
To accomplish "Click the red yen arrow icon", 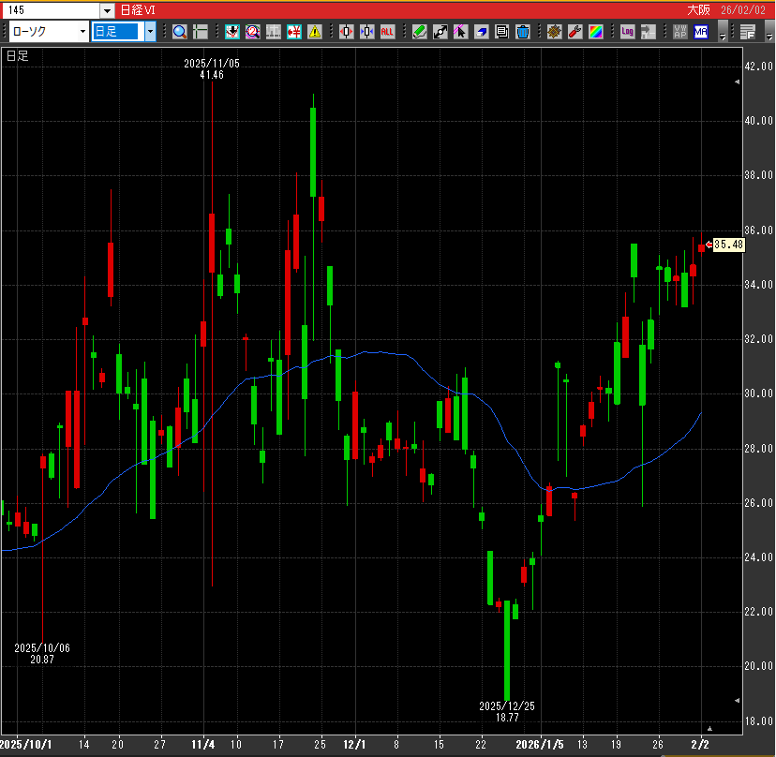I will (x=294, y=32).
